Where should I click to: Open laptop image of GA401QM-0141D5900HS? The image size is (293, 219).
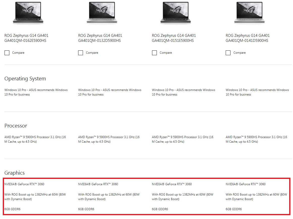coord(249,13)
